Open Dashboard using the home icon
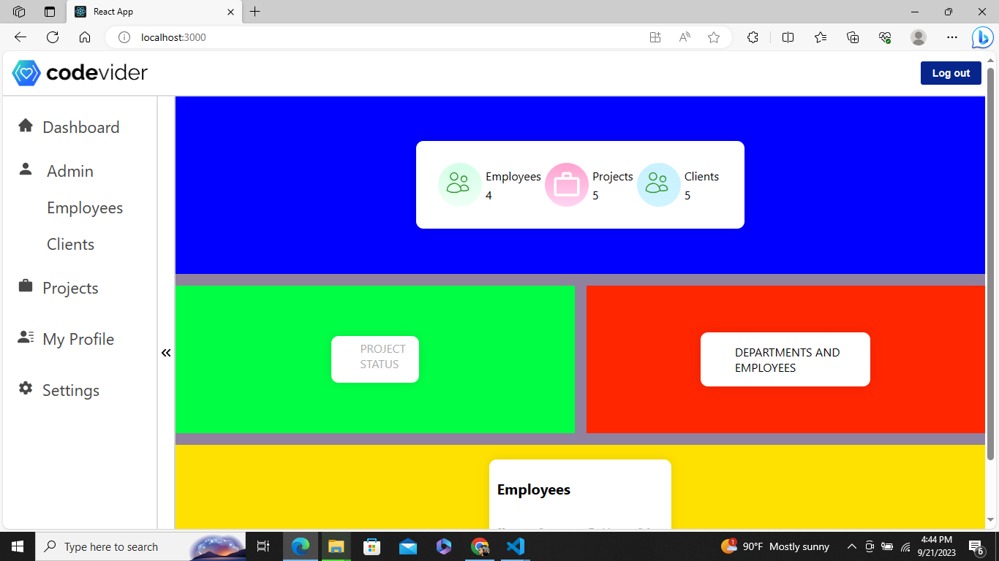This screenshot has height=561, width=999. 26,126
